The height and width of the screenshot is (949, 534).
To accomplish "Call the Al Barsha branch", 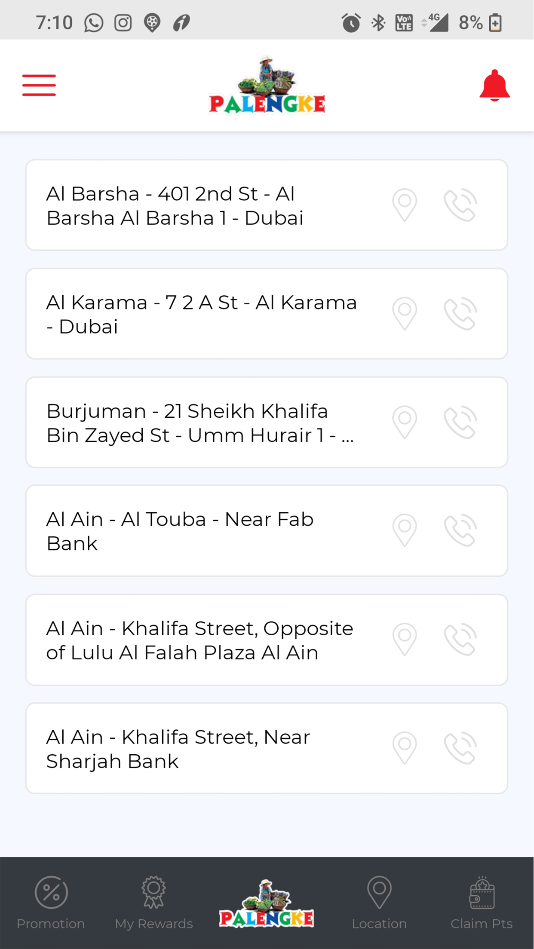I will pos(460,205).
